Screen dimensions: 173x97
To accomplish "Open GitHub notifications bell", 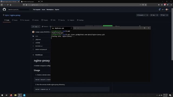I will click(x=159, y=10).
